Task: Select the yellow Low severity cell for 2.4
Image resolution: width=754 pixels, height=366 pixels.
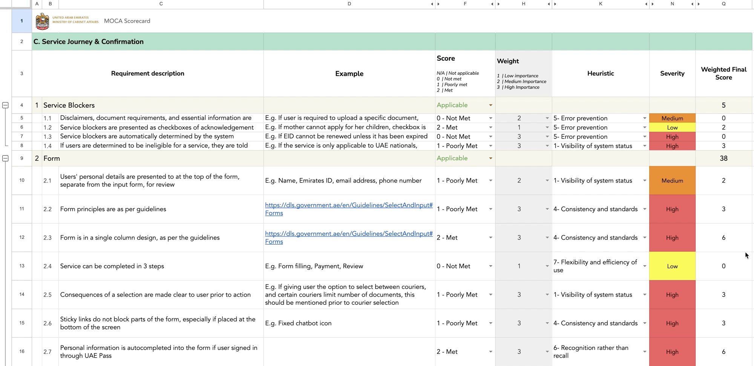Action: (672, 266)
